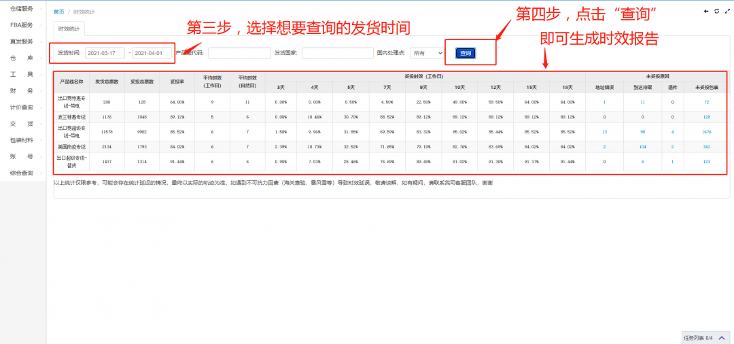This screenshot has height=344, width=734.
Task: Click 发货总票数 value 200
Action: (107, 102)
